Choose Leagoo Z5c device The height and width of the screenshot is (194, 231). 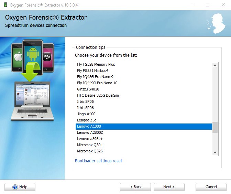coord(144,120)
